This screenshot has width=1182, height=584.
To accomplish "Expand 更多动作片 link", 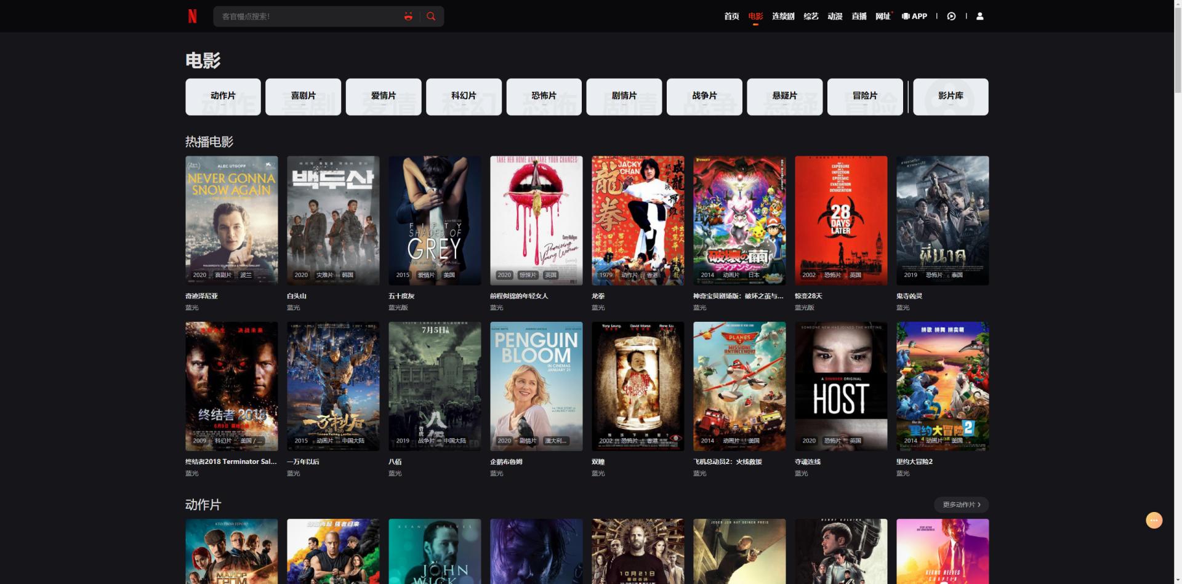I will click(x=961, y=505).
